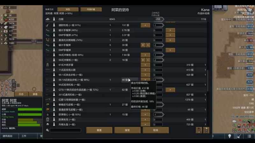Expand the resource category showing 4252
Viewport: 255px width, 143px height.
(2, 19)
